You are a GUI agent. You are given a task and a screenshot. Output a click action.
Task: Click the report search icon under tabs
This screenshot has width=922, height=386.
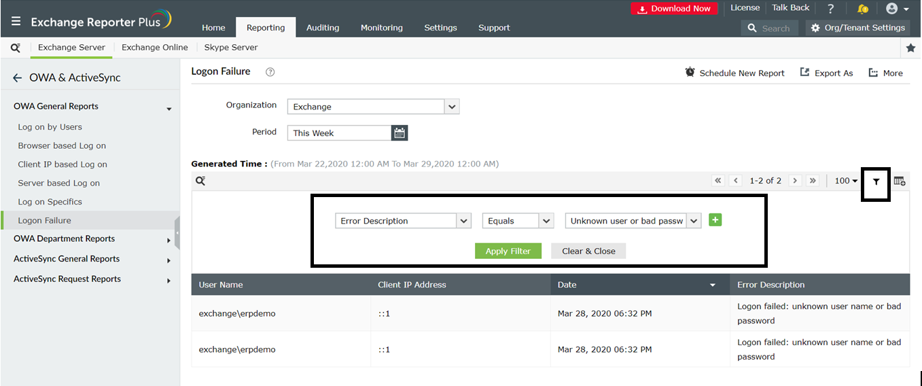click(16, 48)
